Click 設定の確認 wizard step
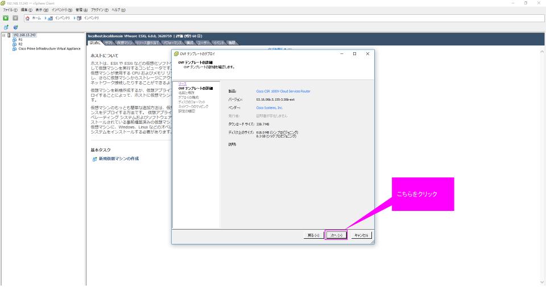Image resolution: width=546 pixels, height=307 pixels. point(187,111)
